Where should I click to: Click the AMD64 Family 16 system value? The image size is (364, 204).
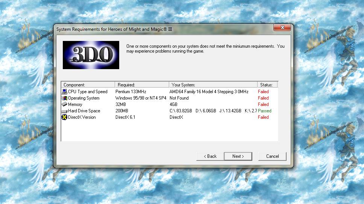[x=209, y=92]
